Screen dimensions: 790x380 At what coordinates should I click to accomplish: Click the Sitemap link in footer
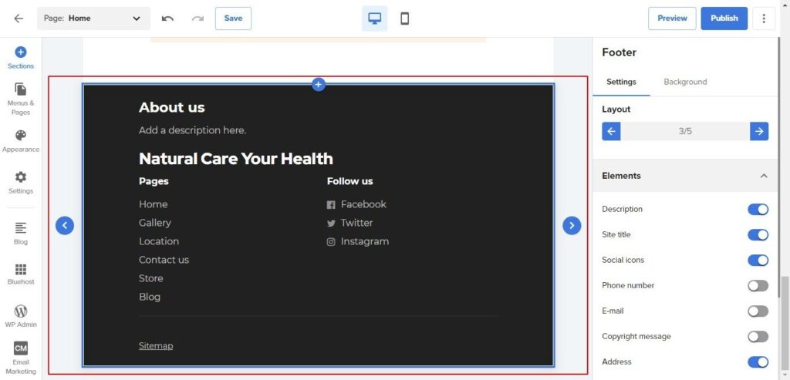tap(156, 345)
